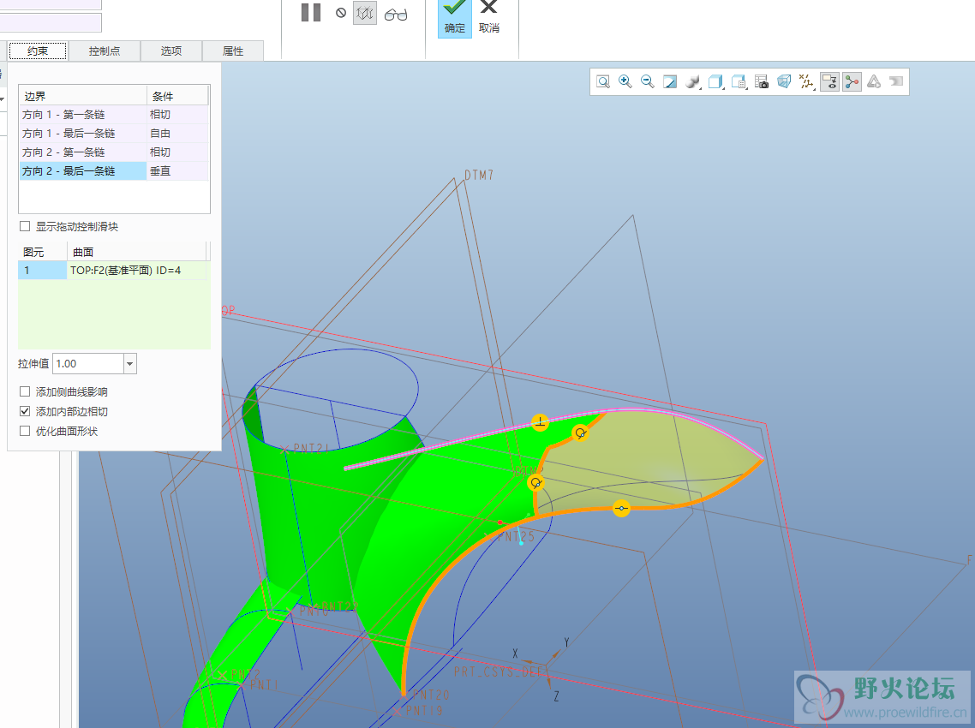Screen dimensions: 975x728
Task: Open the view manager cube-with-list dropdown
Action: [x=739, y=81]
